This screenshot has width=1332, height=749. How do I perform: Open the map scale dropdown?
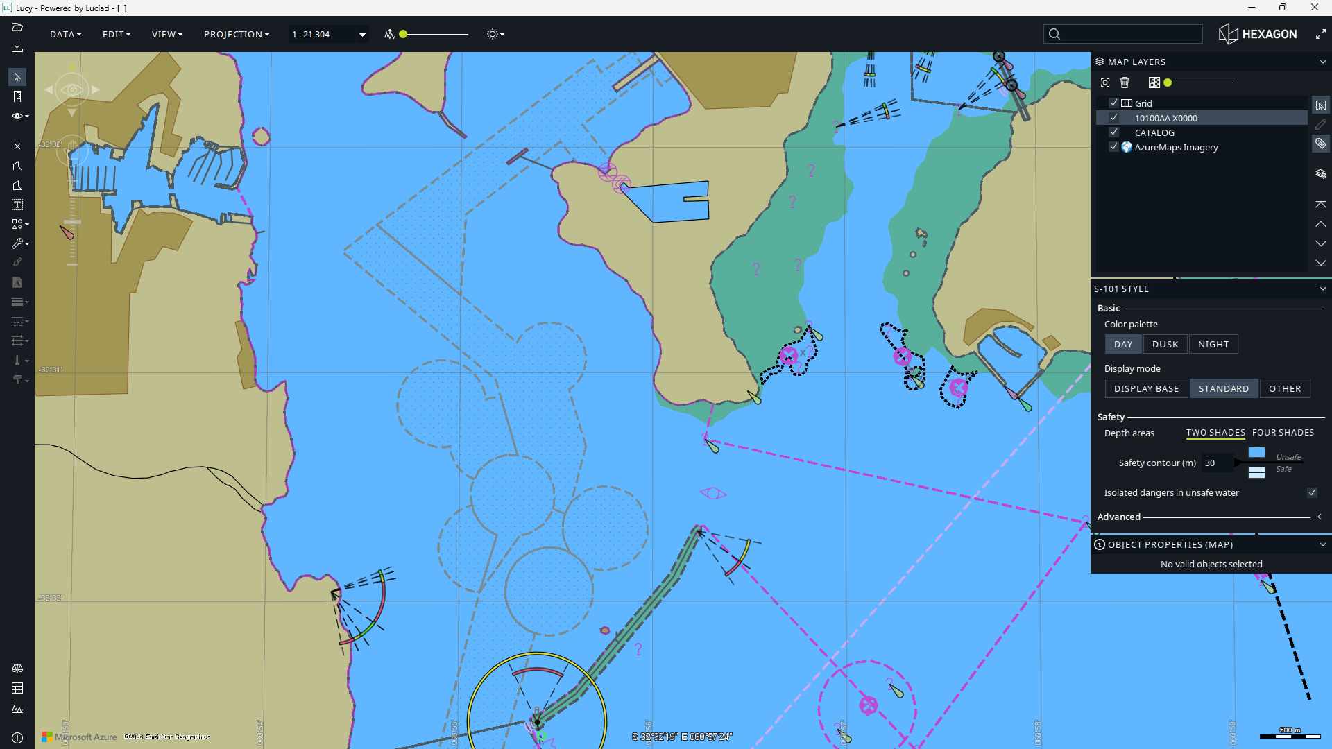pyautogui.click(x=361, y=34)
